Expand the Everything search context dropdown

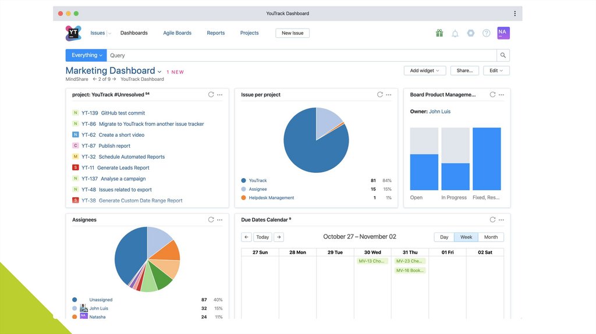pyautogui.click(x=86, y=55)
